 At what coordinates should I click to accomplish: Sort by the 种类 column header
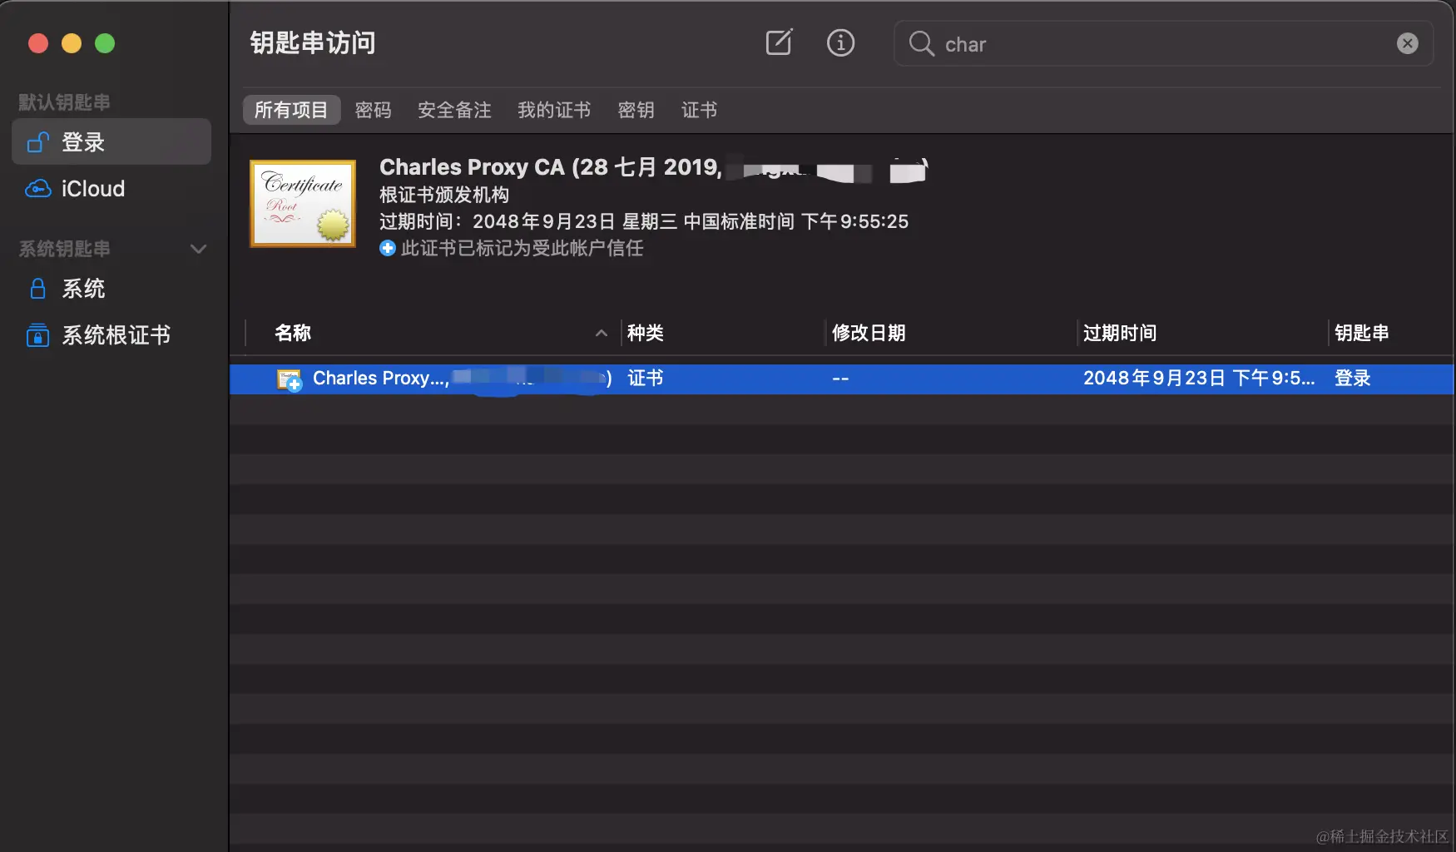tap(646, 333)
